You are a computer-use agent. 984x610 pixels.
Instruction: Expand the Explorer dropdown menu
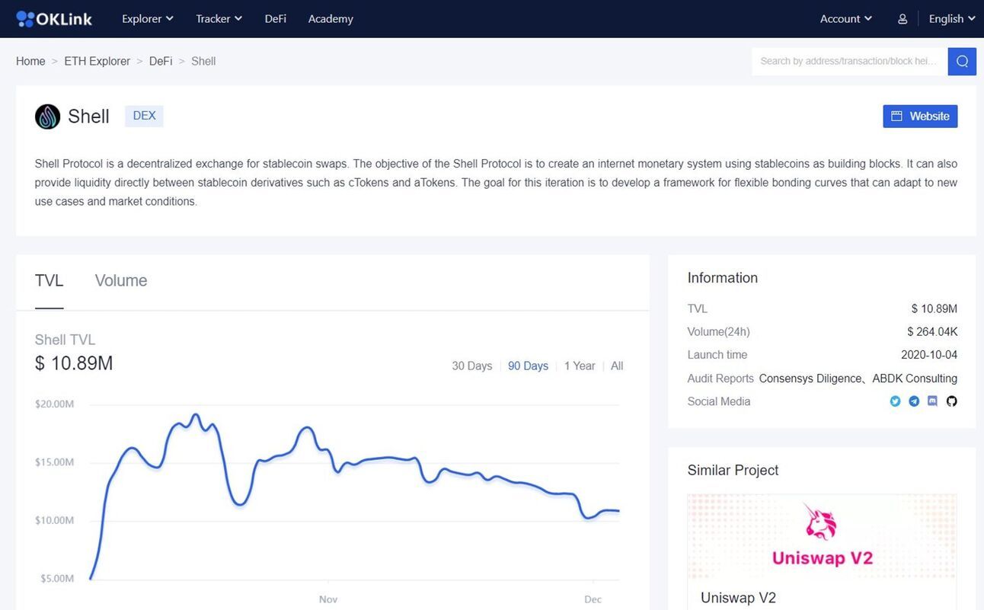pyautogui.click(x=148, y=19)
